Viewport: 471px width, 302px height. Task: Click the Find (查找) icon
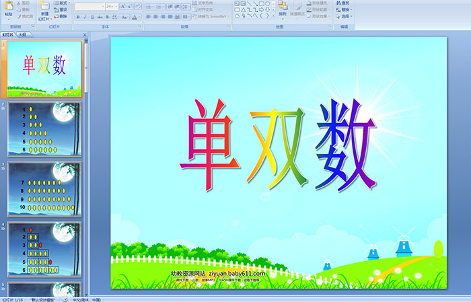(x=344, y=3)
